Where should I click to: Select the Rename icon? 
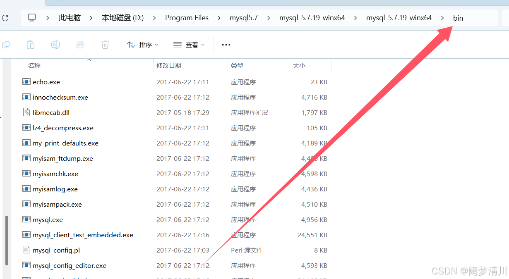coord(55,44)
